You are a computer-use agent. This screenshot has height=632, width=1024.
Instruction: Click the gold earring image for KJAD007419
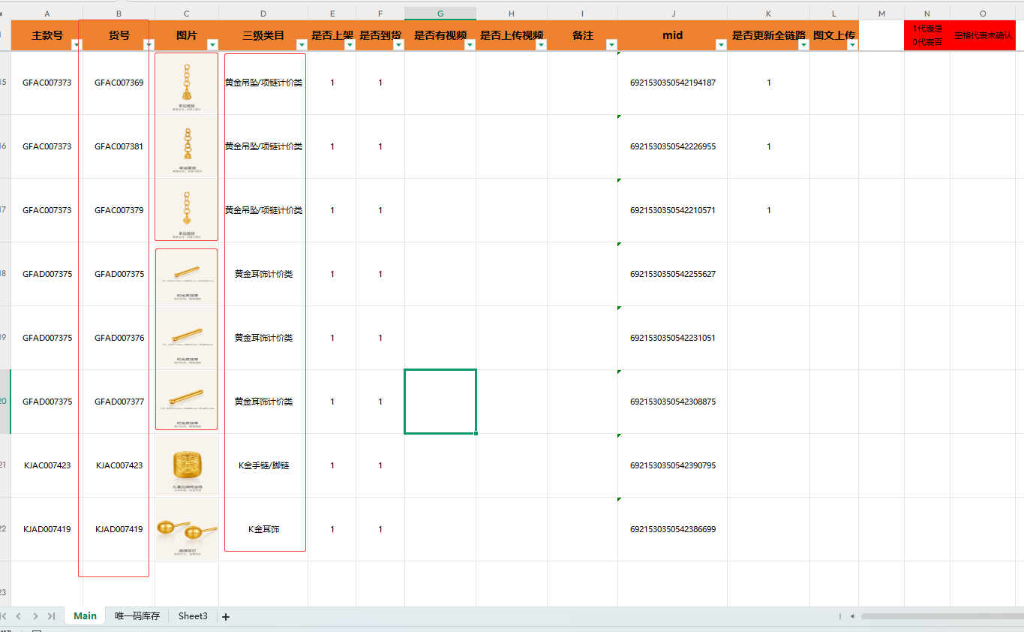click(x=187, y=529)
